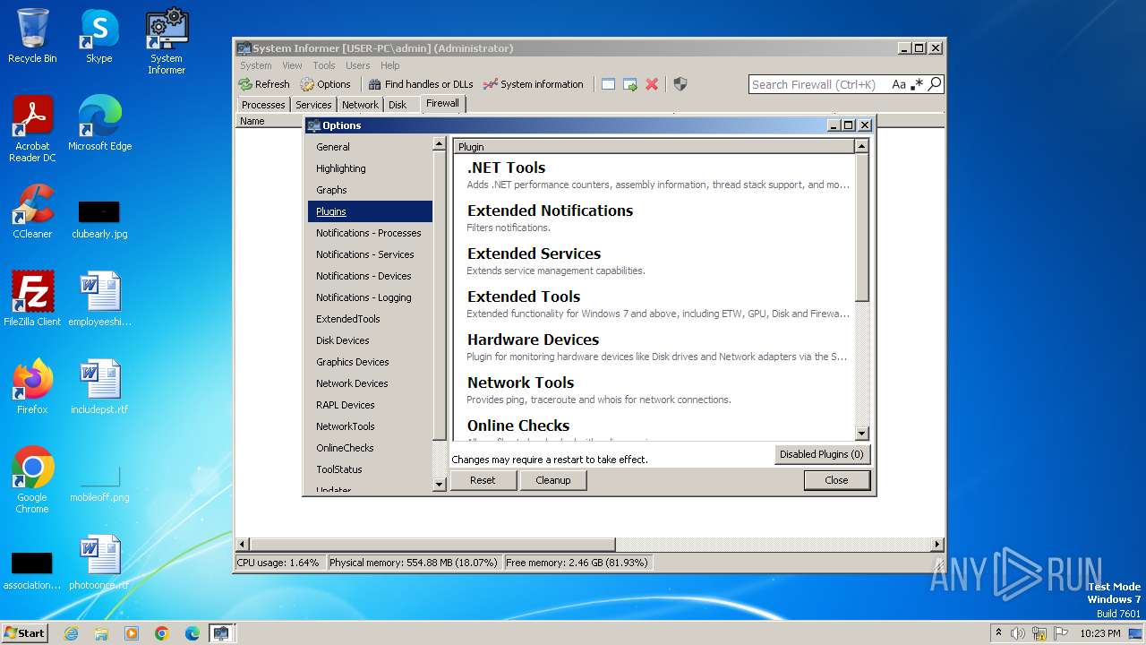
Task: Select Notifications - Services section
Action: coord(370,254)
